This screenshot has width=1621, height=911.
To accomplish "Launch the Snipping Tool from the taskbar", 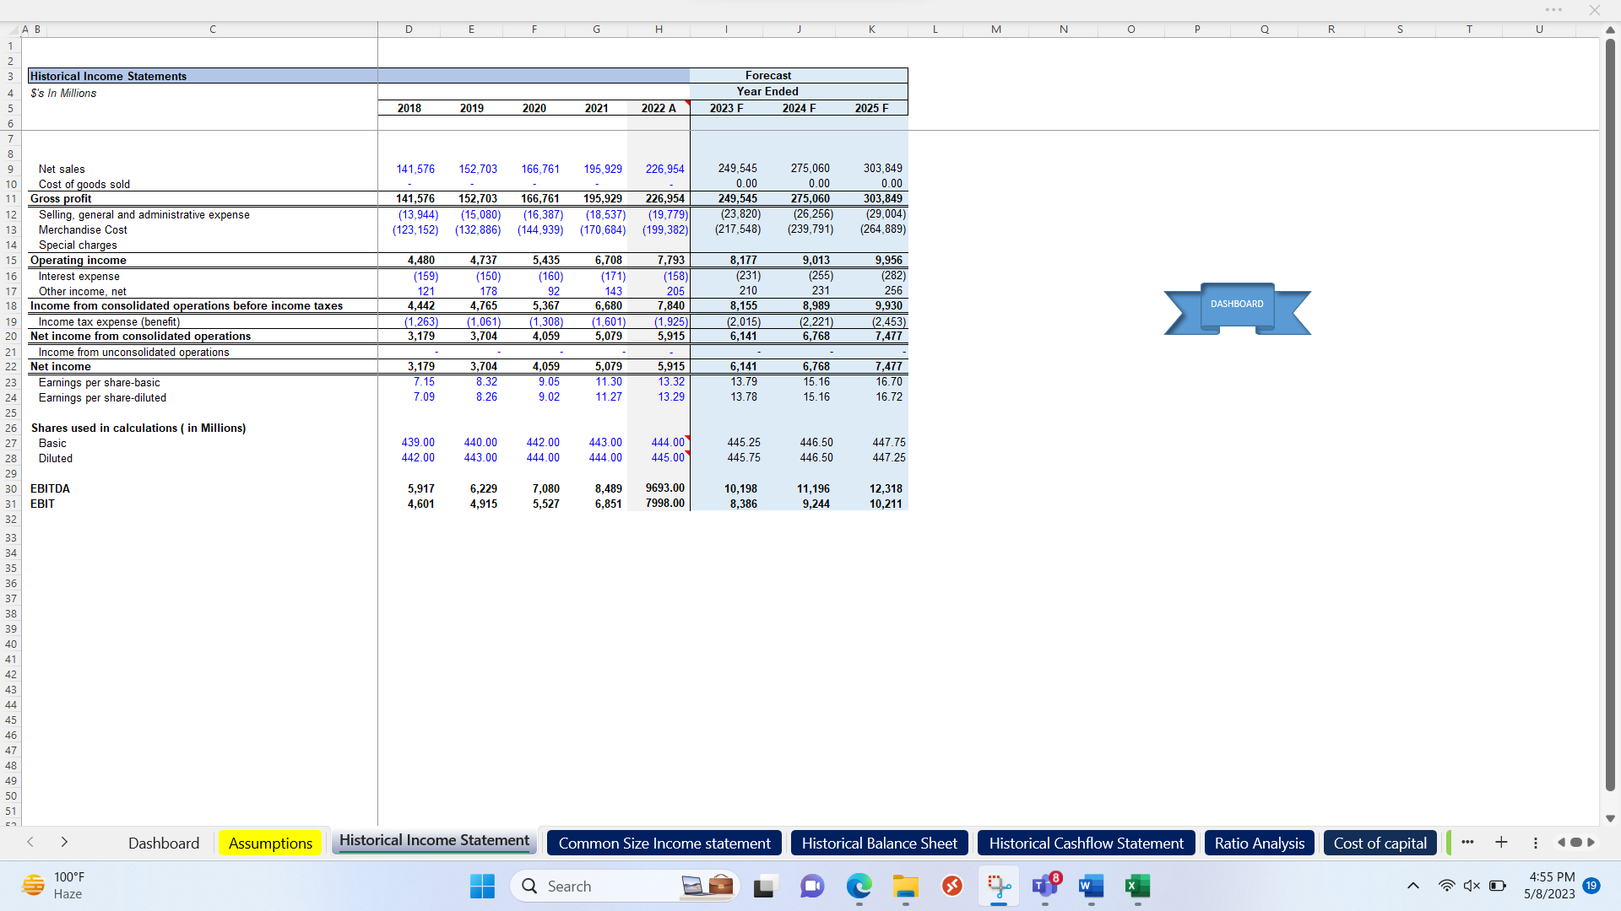I will point(999,887).
